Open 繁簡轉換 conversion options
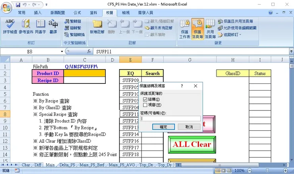The width and height of the screenshot is (294, 174). [75, 35]
